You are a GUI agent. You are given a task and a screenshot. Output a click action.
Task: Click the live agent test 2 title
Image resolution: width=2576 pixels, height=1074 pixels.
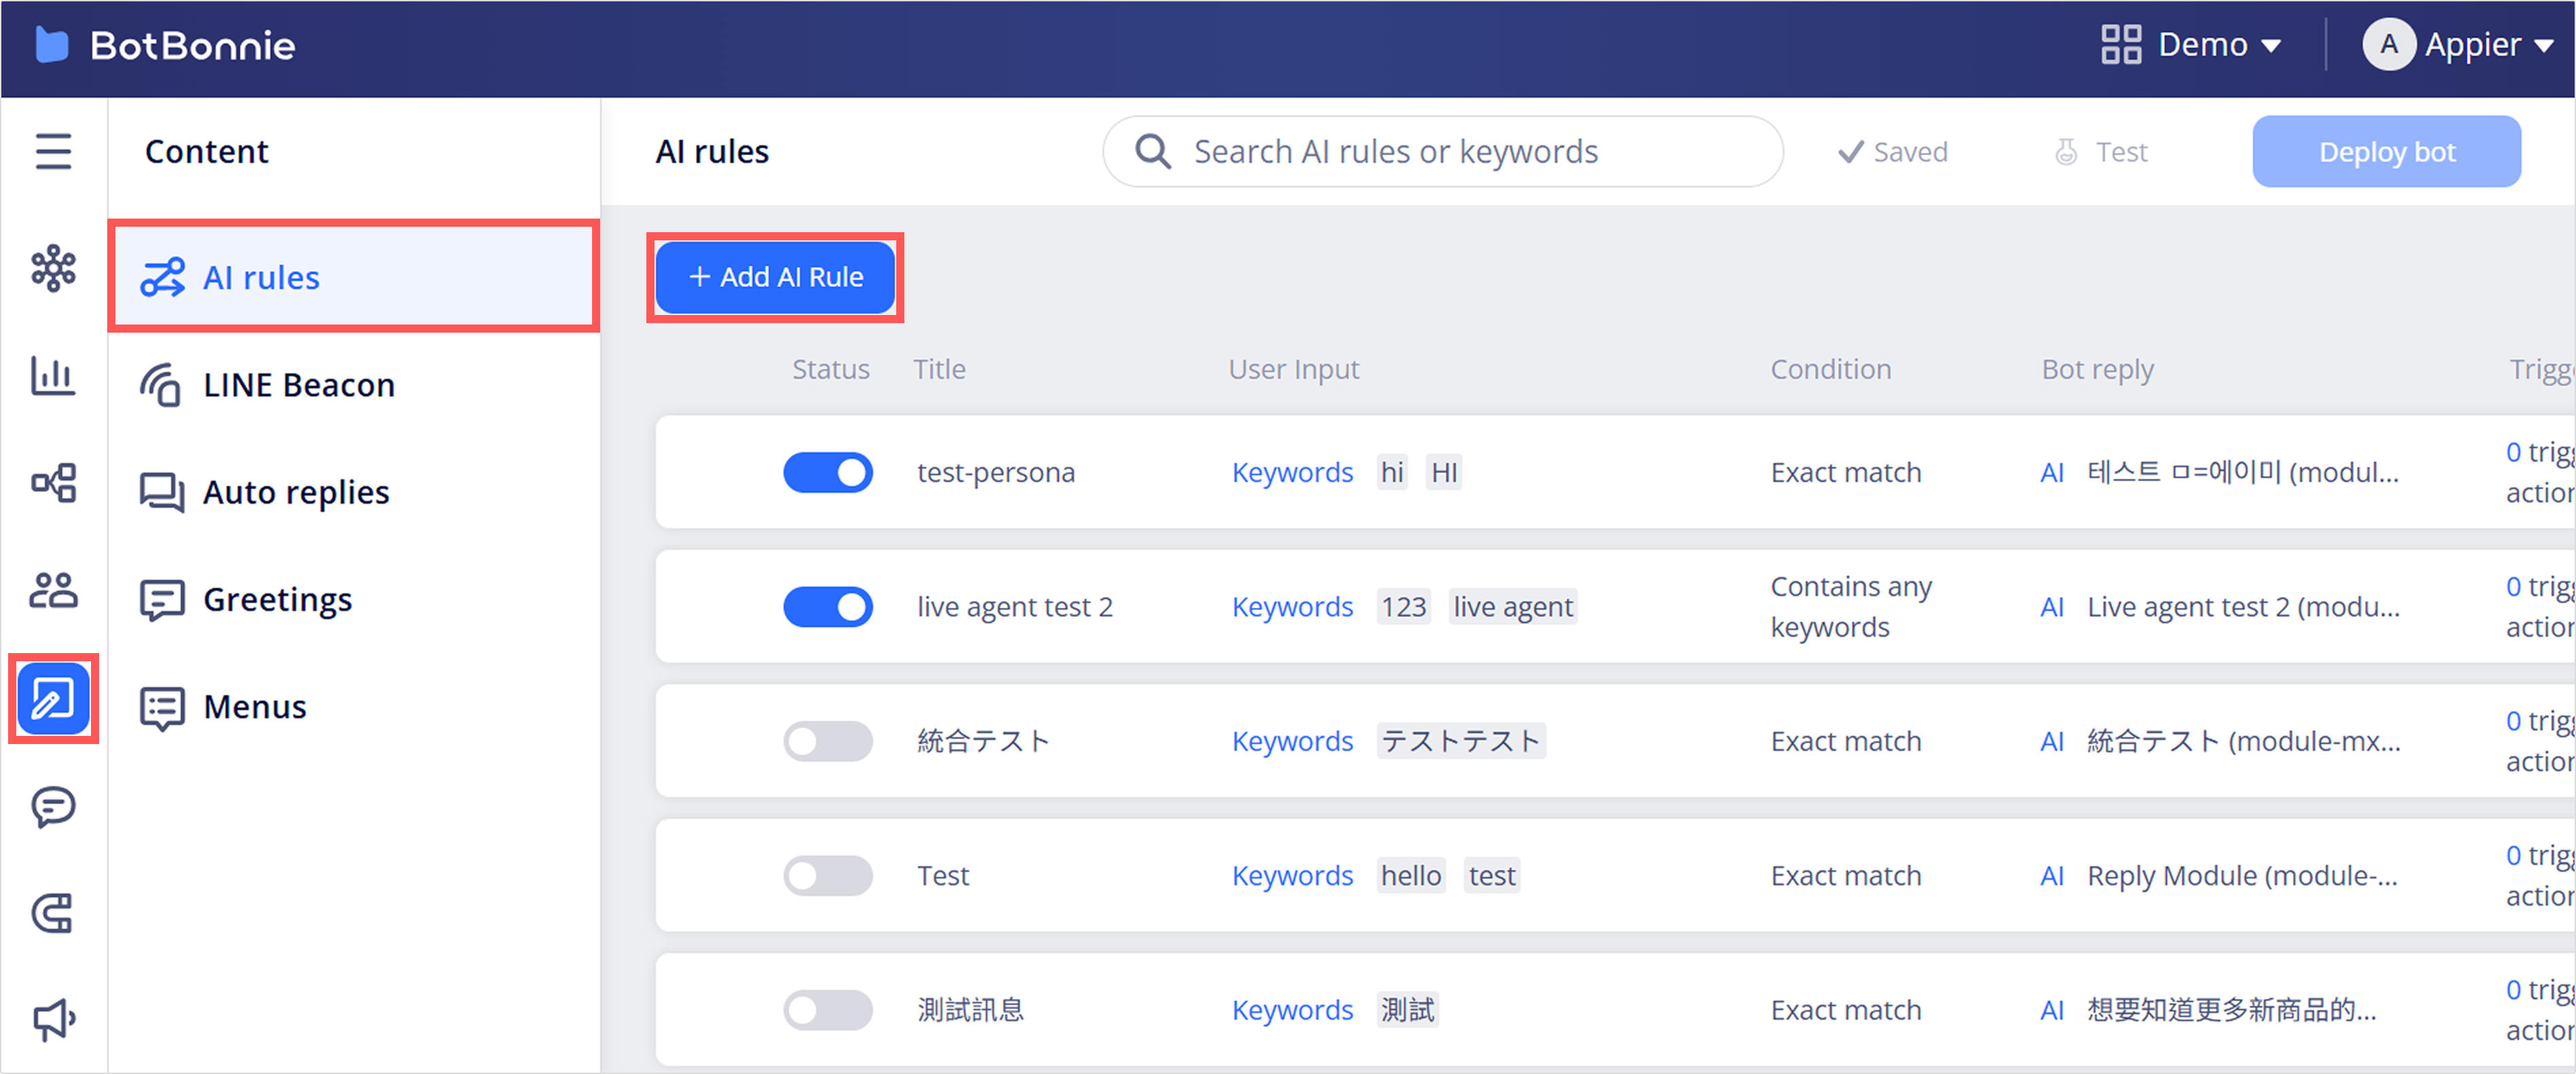tap(1015, 606)
